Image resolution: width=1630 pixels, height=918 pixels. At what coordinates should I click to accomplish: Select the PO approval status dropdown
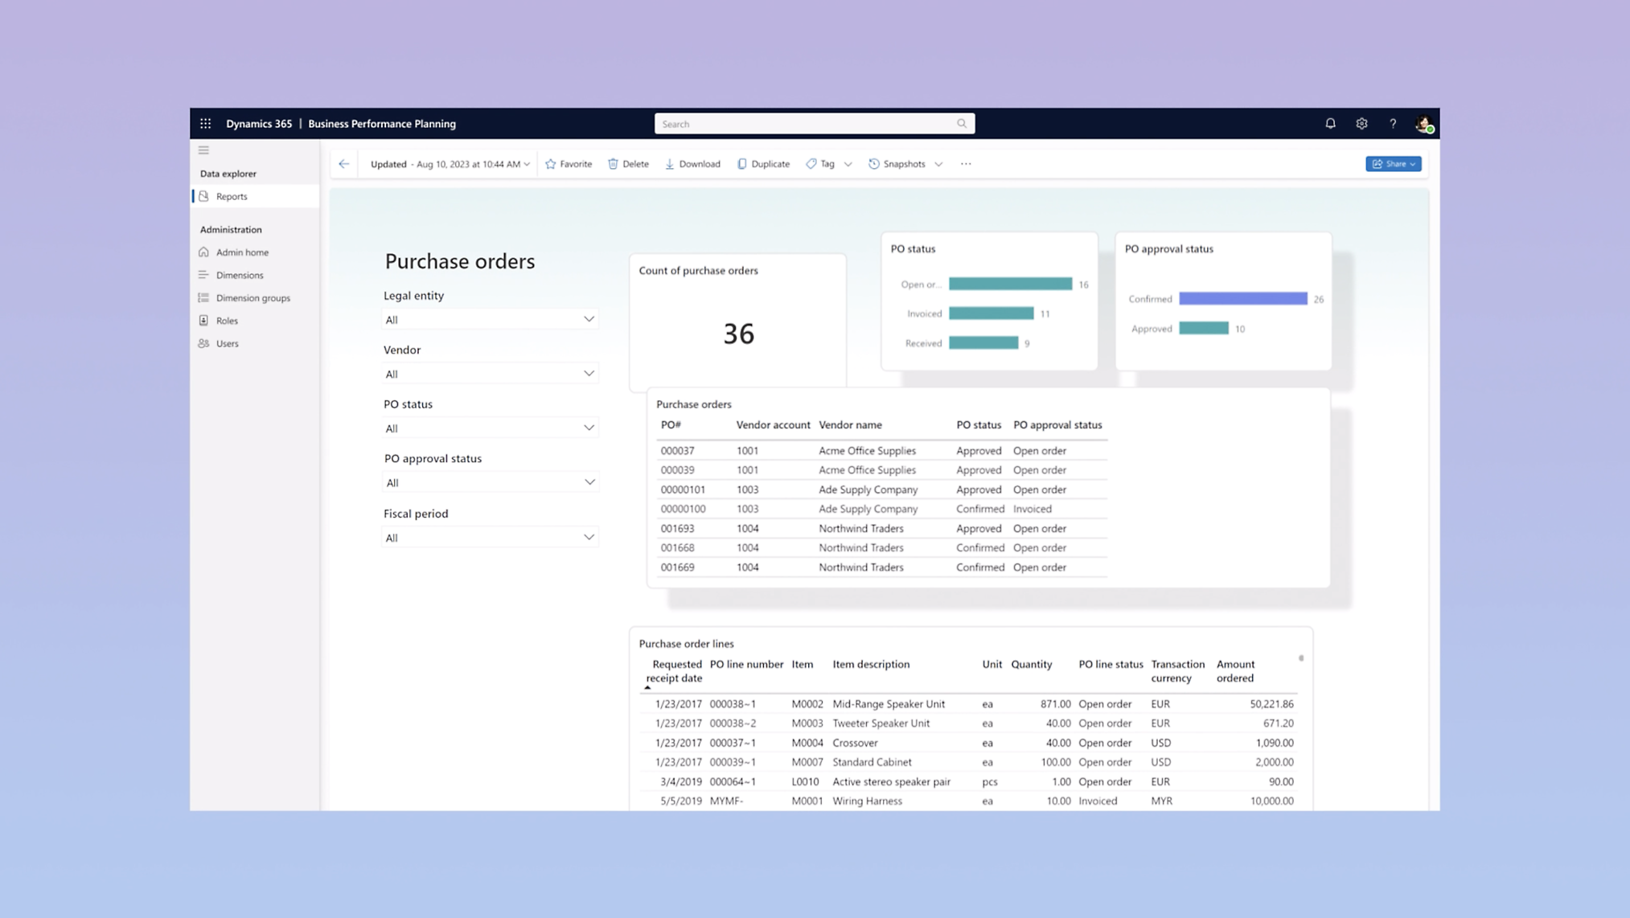click(x=489, y=482)
